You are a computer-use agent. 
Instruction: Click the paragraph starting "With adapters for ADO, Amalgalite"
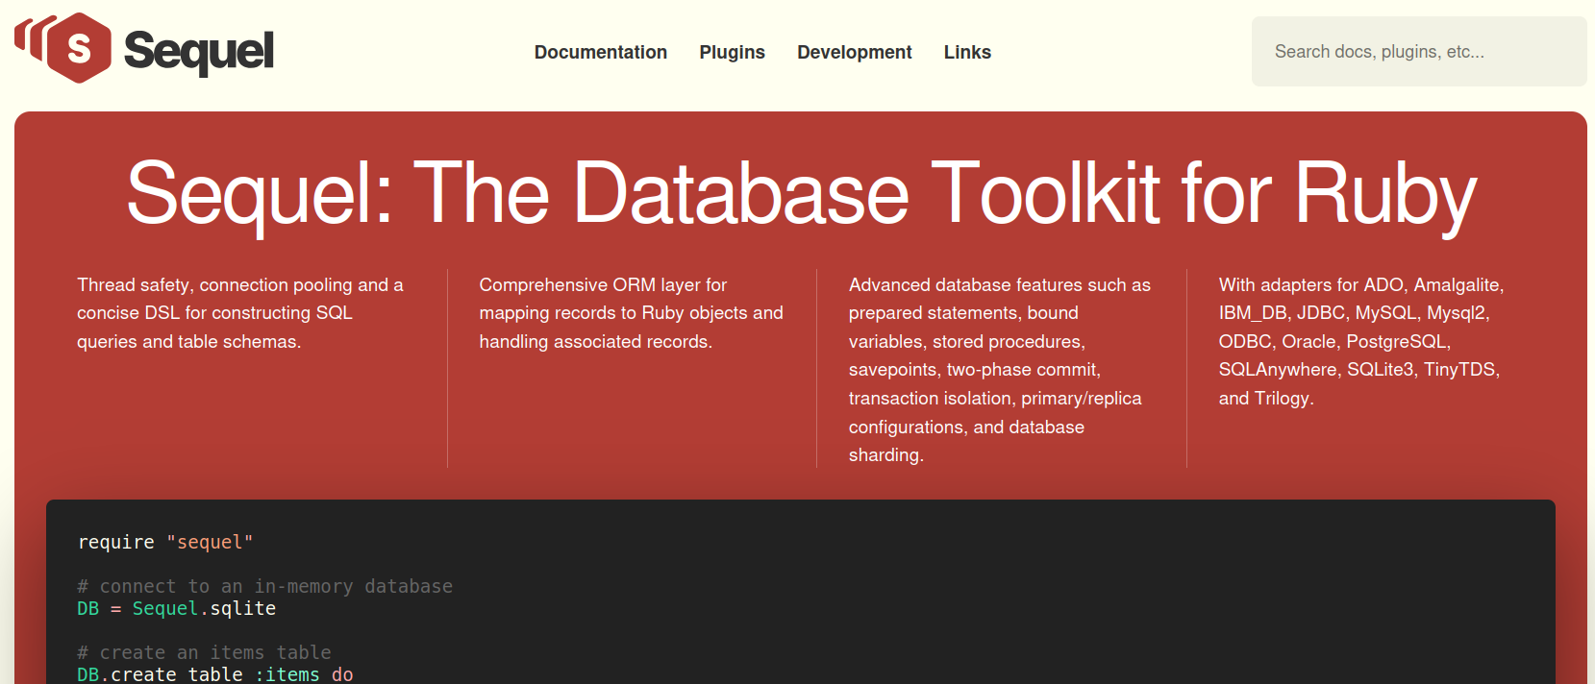(1361, 341)
